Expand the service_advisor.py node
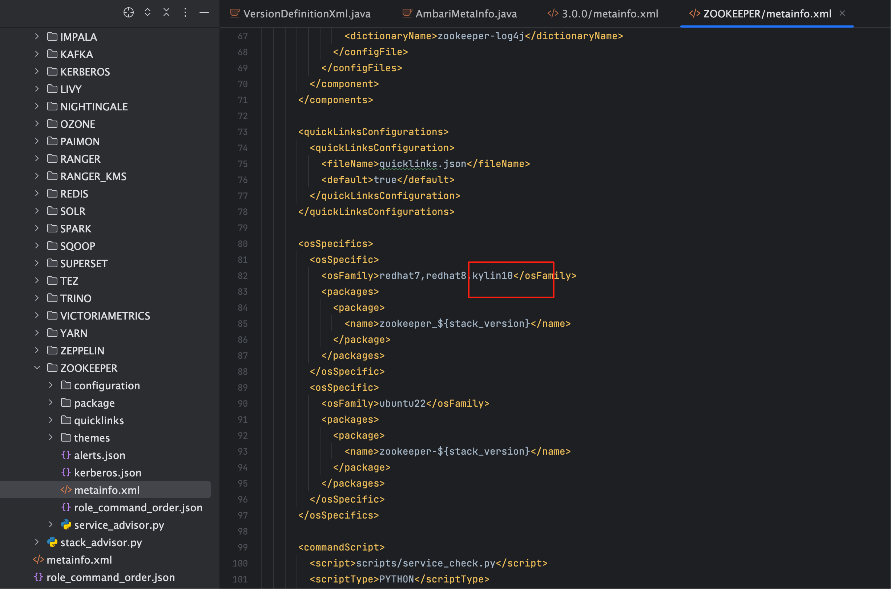The height and width of the screenshot is (589, 891). click(51, 525)
